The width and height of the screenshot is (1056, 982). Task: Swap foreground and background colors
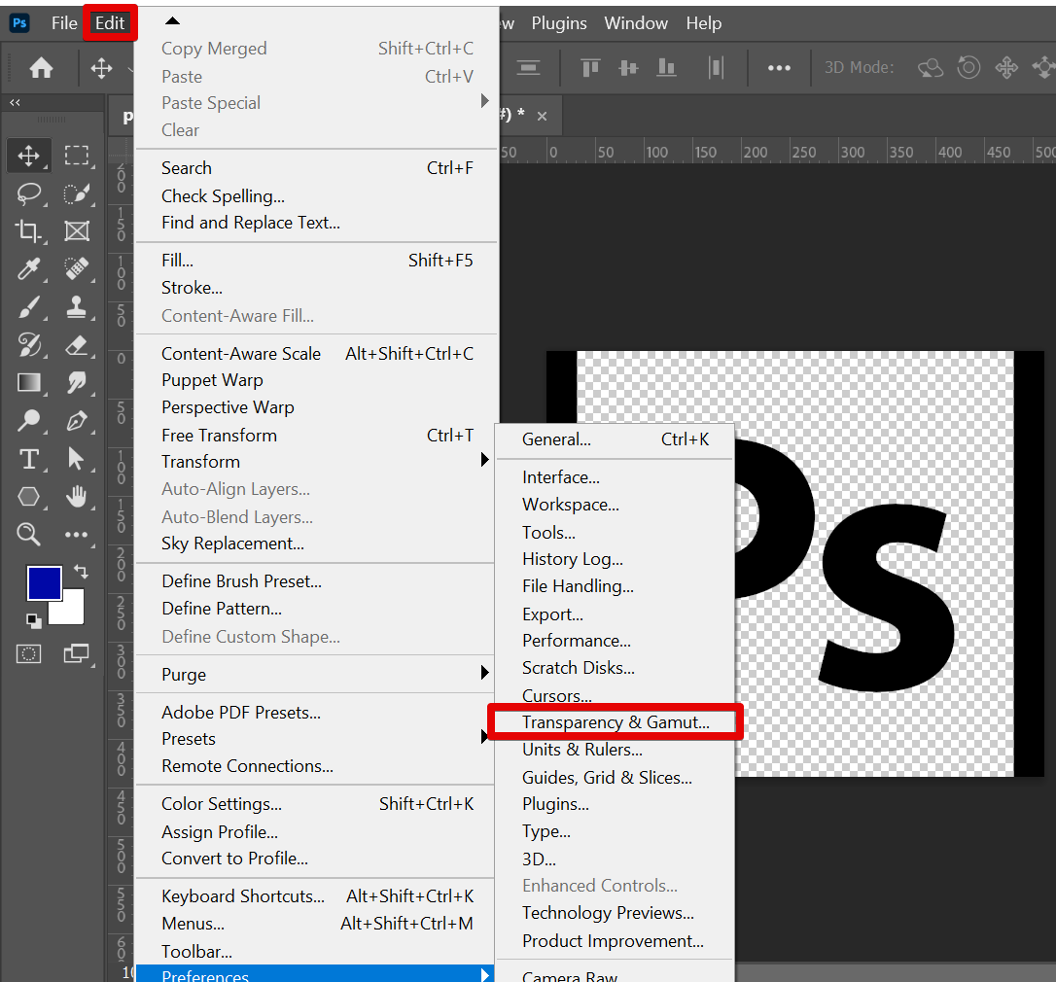tap(80, 573)
